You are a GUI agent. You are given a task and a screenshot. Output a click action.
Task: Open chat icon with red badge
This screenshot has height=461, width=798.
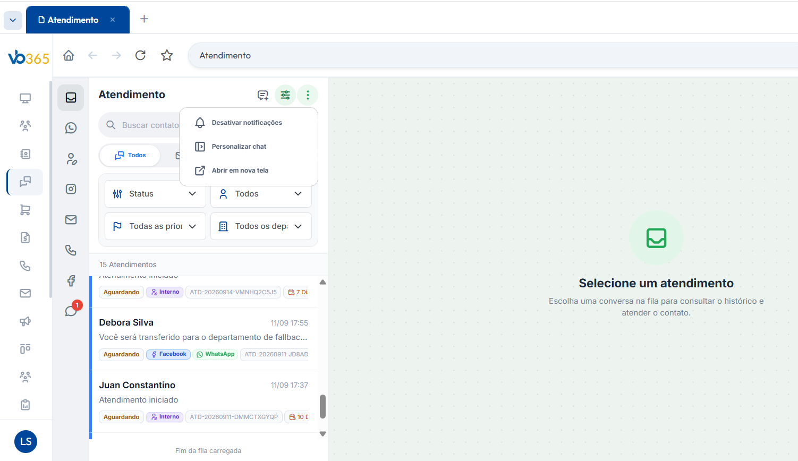[72, 310]
